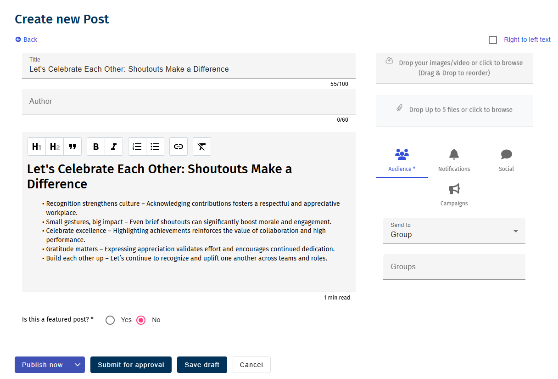
Task: Clear text formatting in the editor
Action: coord(201,147)
